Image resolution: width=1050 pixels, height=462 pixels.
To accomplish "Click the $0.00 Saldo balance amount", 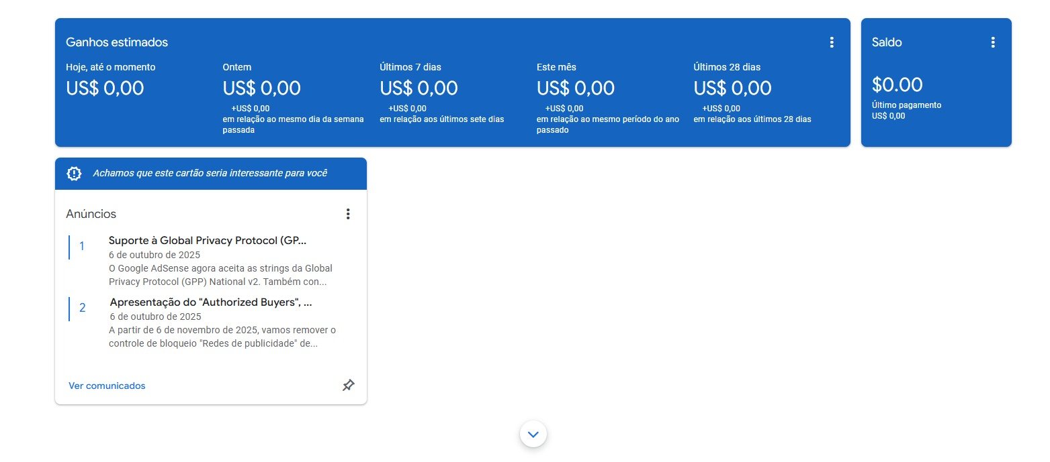I will 897,84.
